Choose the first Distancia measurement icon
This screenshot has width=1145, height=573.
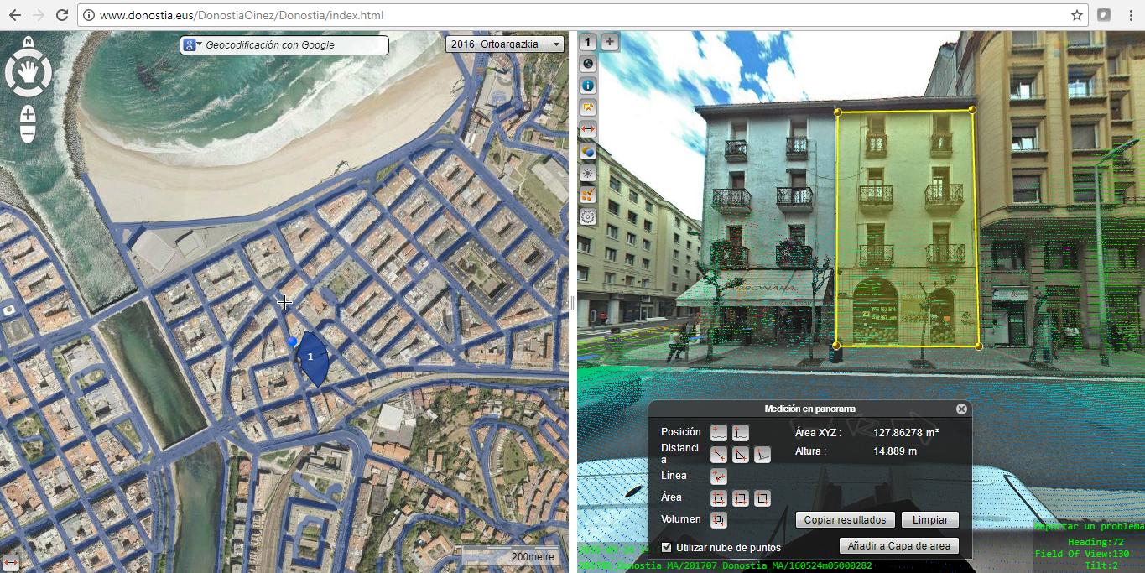719,455
